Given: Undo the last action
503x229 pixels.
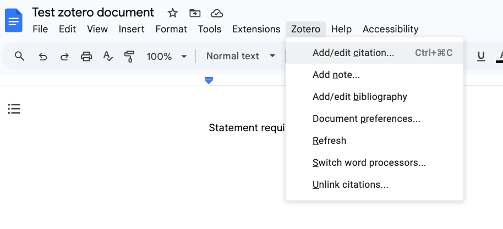Looking at the screenshot, I should point(43,57).
